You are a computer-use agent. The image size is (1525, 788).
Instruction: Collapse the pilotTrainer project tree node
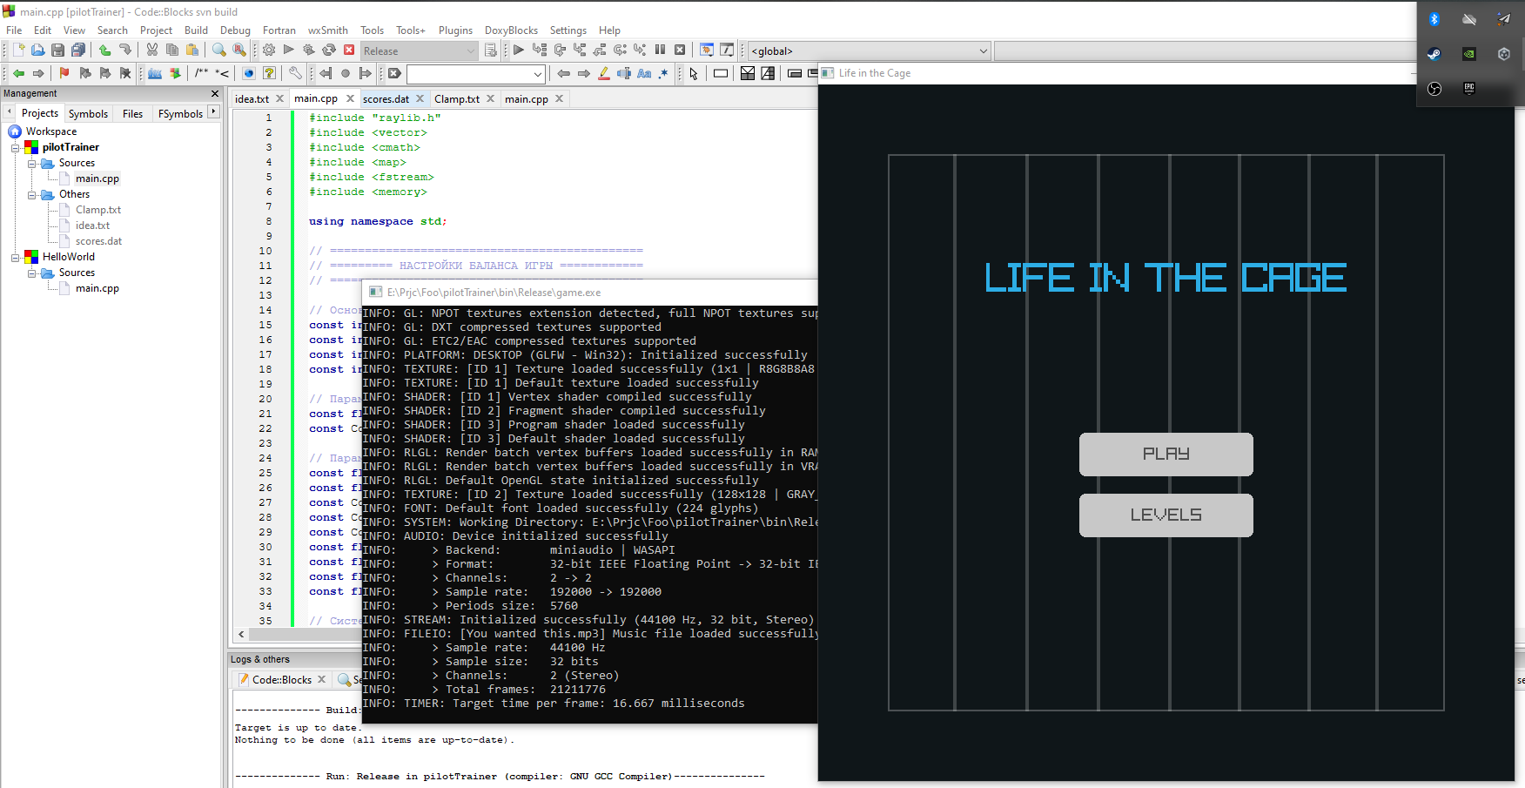pyautogui.click(x=16, y=147)
